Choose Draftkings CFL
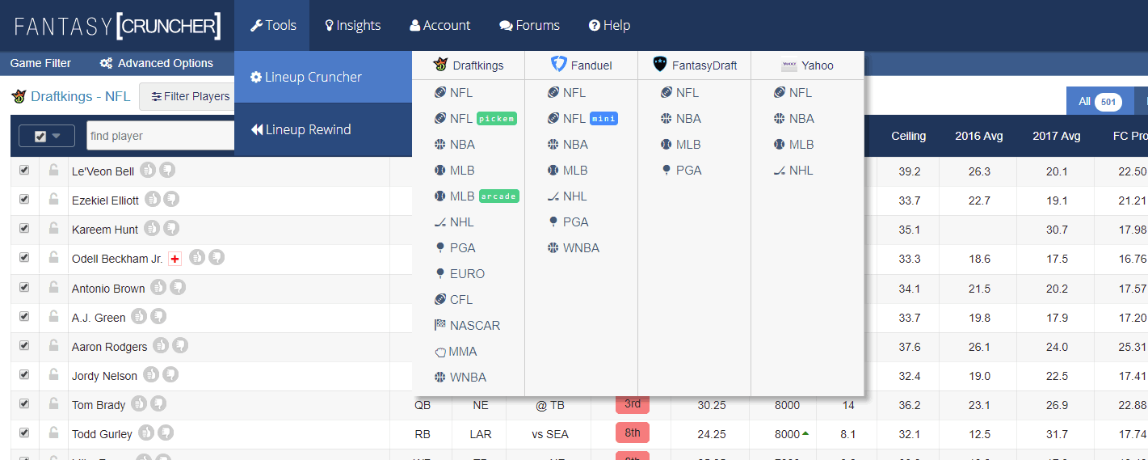Screen dimensions: 1148x460 click(x=453, y=299)
